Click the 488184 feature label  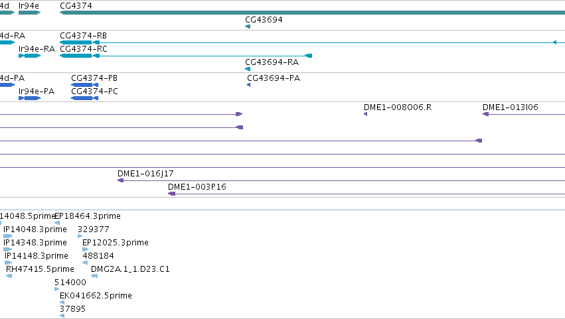pos(98,256)
